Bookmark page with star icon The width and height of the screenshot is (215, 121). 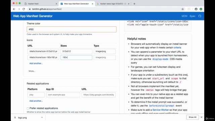coord(182,9)
